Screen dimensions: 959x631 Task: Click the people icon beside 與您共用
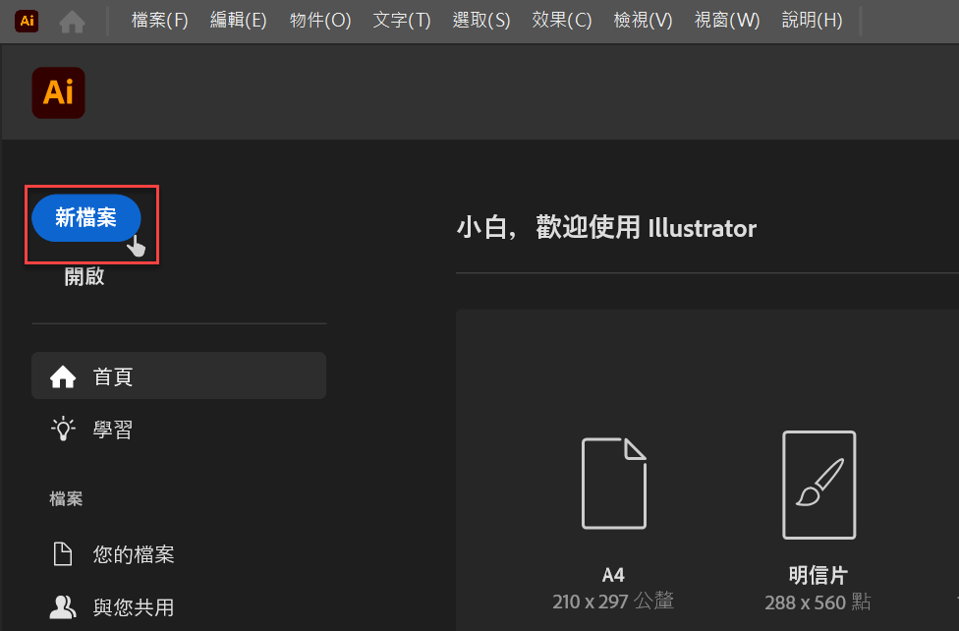(x=63, y=607)
